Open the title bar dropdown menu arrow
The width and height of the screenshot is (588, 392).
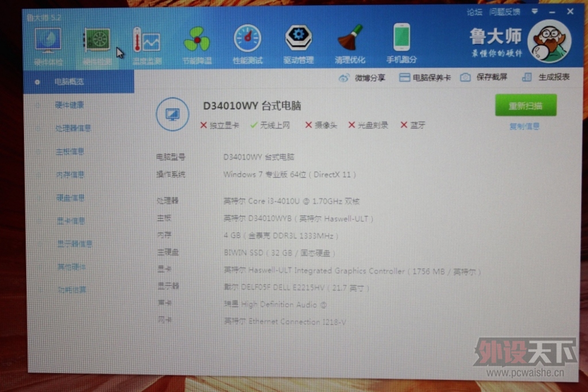point(535,11)
